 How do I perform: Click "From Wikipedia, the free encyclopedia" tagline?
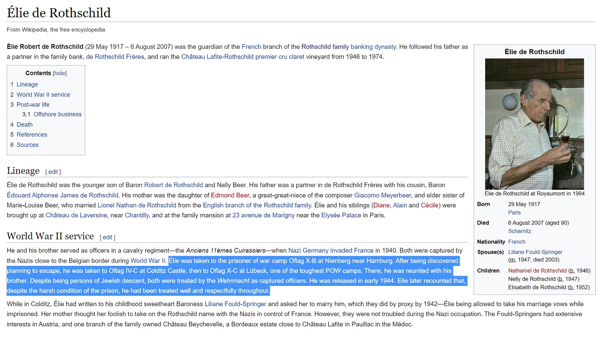56,30
